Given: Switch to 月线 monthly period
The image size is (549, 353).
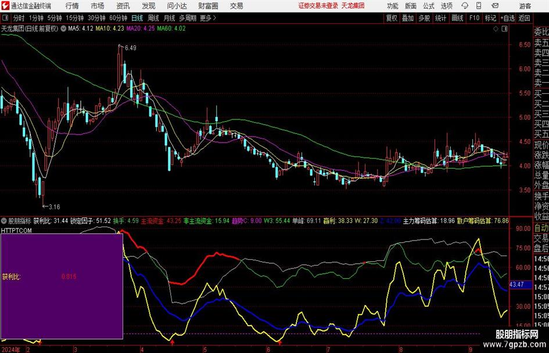Looking at the screenshot, I should coord(169,18).
